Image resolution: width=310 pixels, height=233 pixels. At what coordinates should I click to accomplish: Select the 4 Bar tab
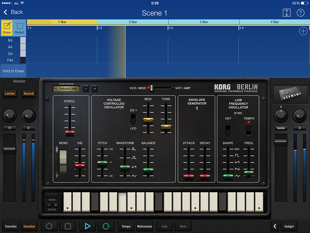pyautogui.click(x=275, y=22)
